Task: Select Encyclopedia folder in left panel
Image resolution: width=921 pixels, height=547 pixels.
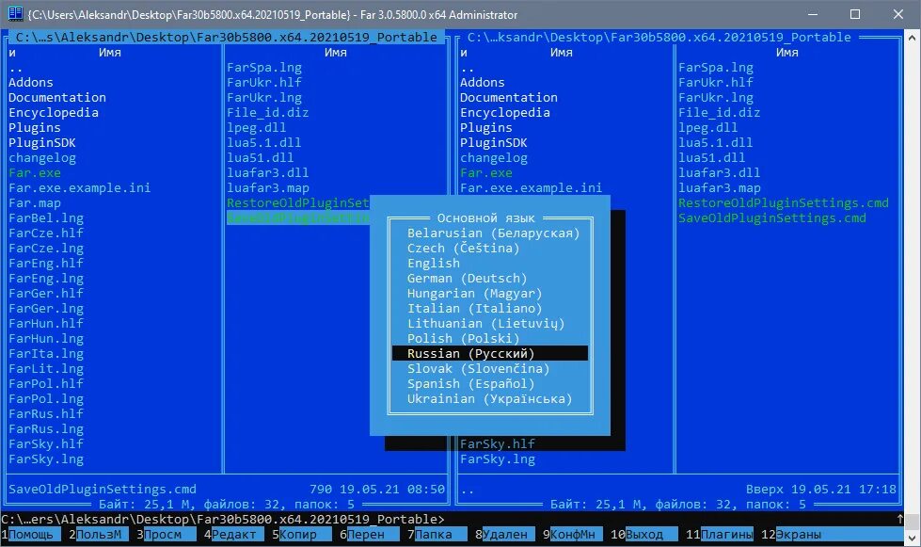Action: point(54,113)
